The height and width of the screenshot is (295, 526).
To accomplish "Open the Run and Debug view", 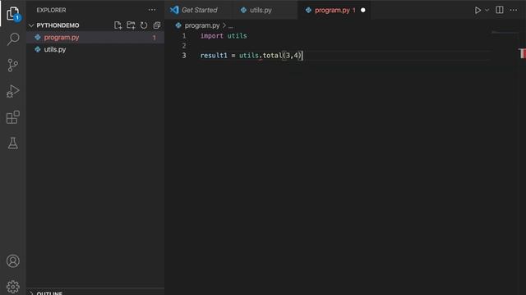I will pyautogui.click(x=13, y=91).
